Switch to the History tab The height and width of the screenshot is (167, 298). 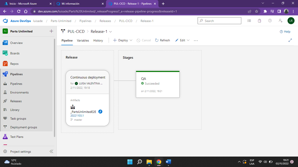[98, 40]
